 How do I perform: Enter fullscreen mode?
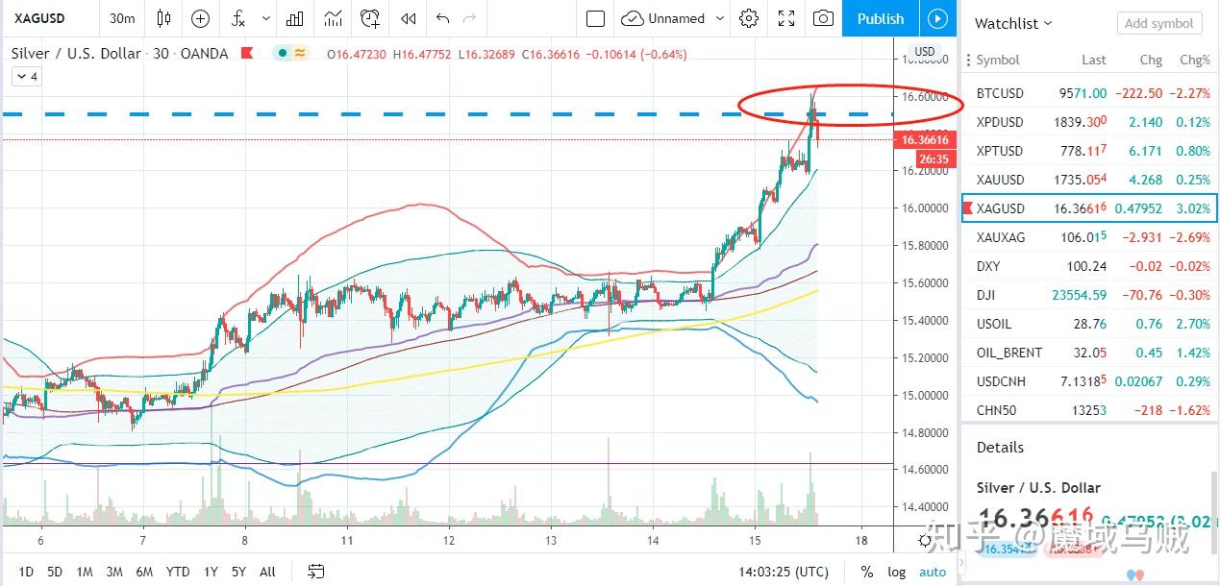[786, 18]
